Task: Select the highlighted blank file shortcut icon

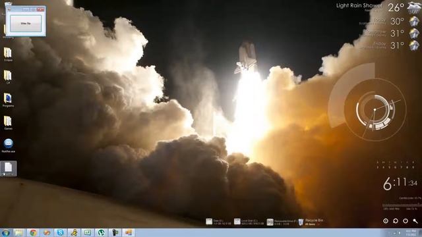Action: [9, 169]
